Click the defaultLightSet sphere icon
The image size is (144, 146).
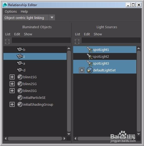point(90,70)
